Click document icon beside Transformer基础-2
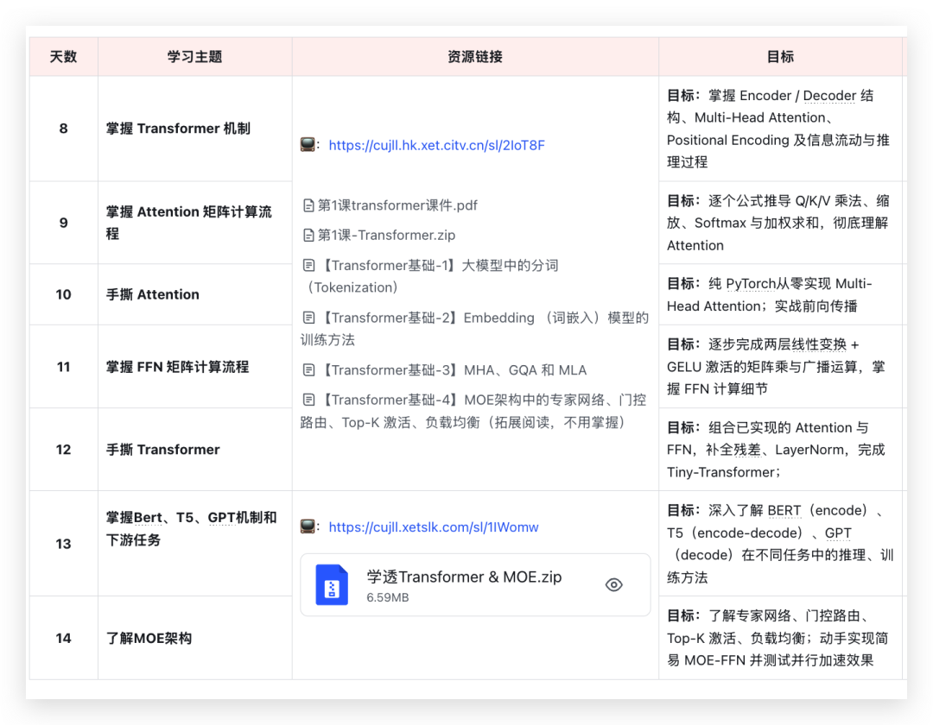 [308, 318]
